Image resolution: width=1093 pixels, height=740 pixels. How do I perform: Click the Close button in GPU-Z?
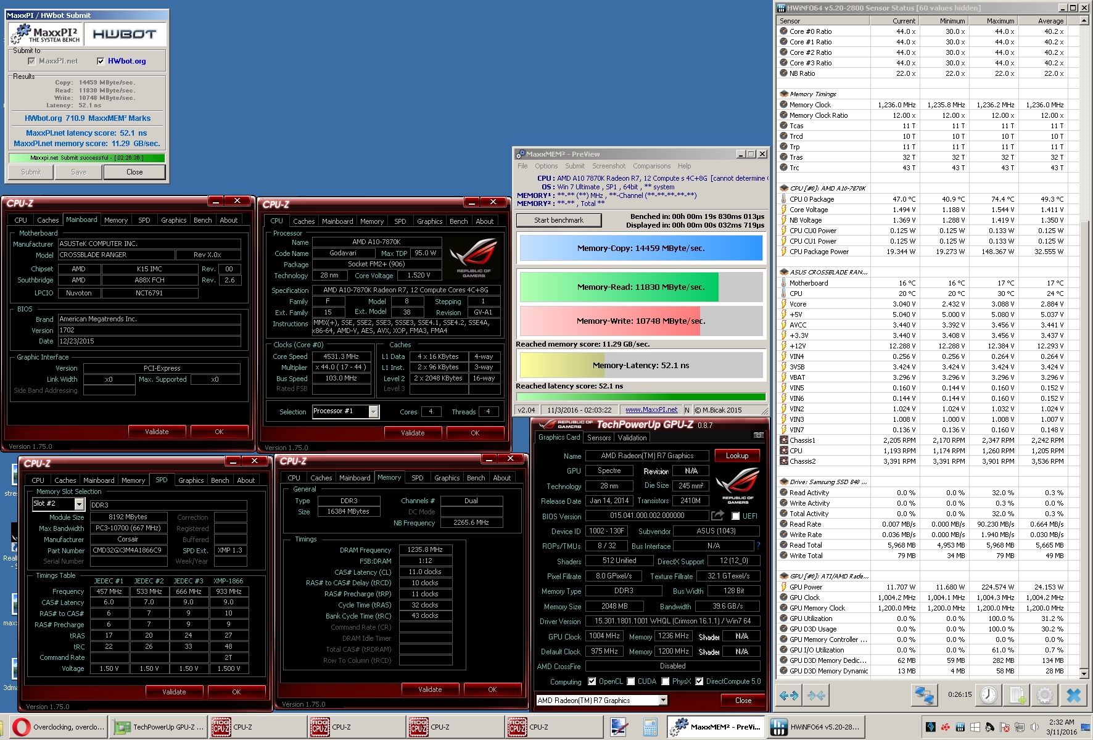click(743, 701)
